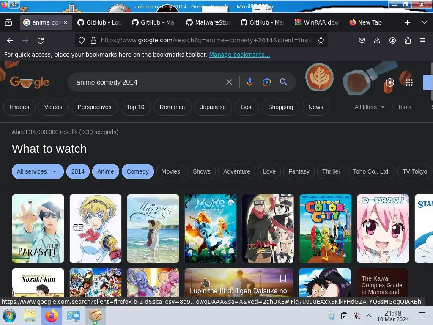Switch to the WinRAR download tab
Screen dimensions: 433x325
tap(317, 22)
